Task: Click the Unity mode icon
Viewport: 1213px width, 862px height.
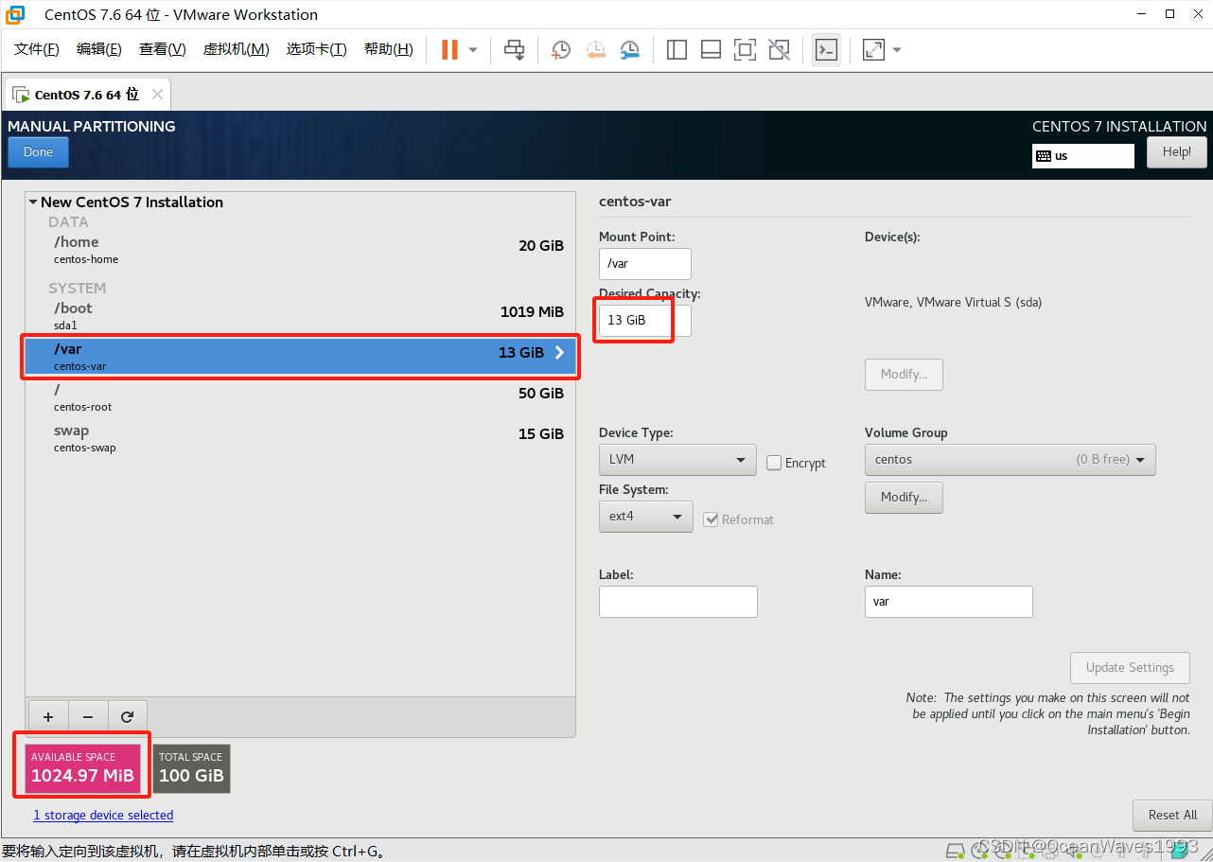Action: click(779, 50)
